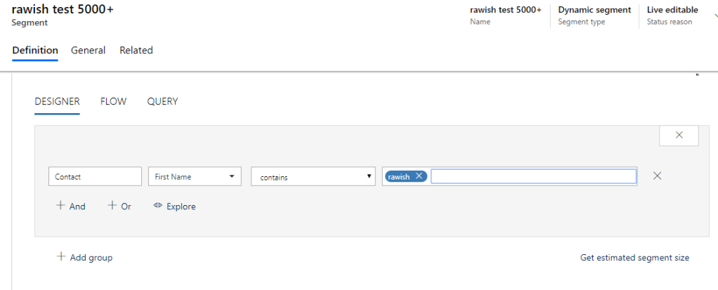Click the Explore eye icon

point(158,206)
